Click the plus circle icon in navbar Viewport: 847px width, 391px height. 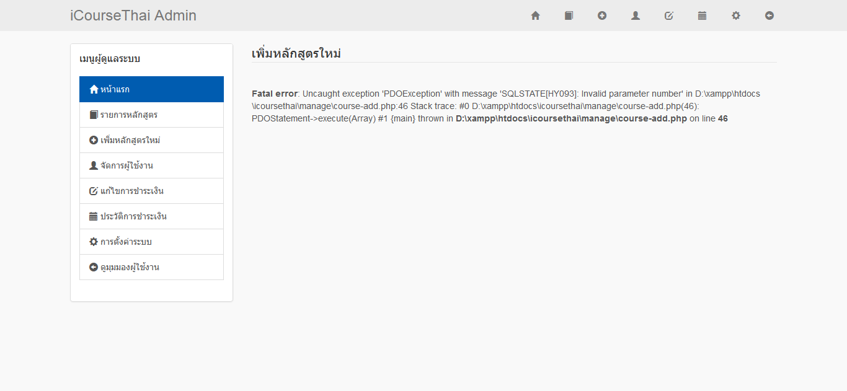point(602,15)
